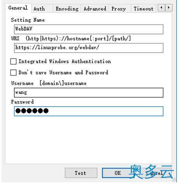Focus the Setting Name field containing WebDAV
Image resolution: width=178 pixels, height=183 pixels.
tap(89, 29)
